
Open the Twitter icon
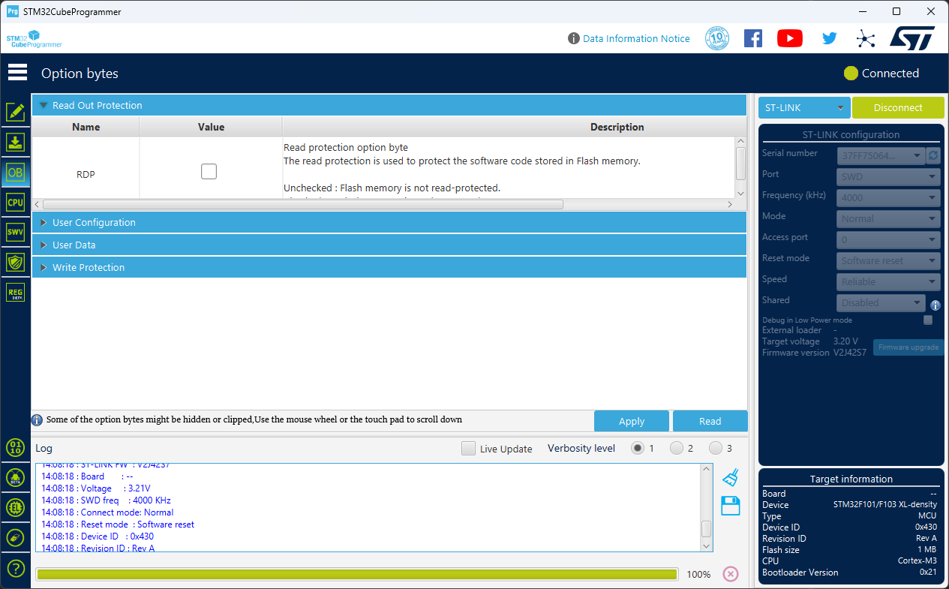(829, 38)
